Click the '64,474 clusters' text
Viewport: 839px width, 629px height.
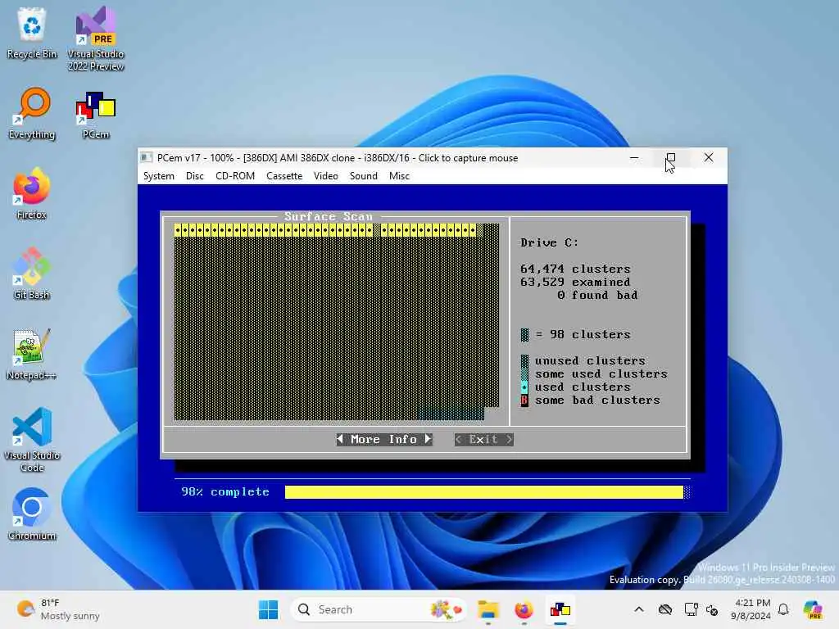coord(575,269)
